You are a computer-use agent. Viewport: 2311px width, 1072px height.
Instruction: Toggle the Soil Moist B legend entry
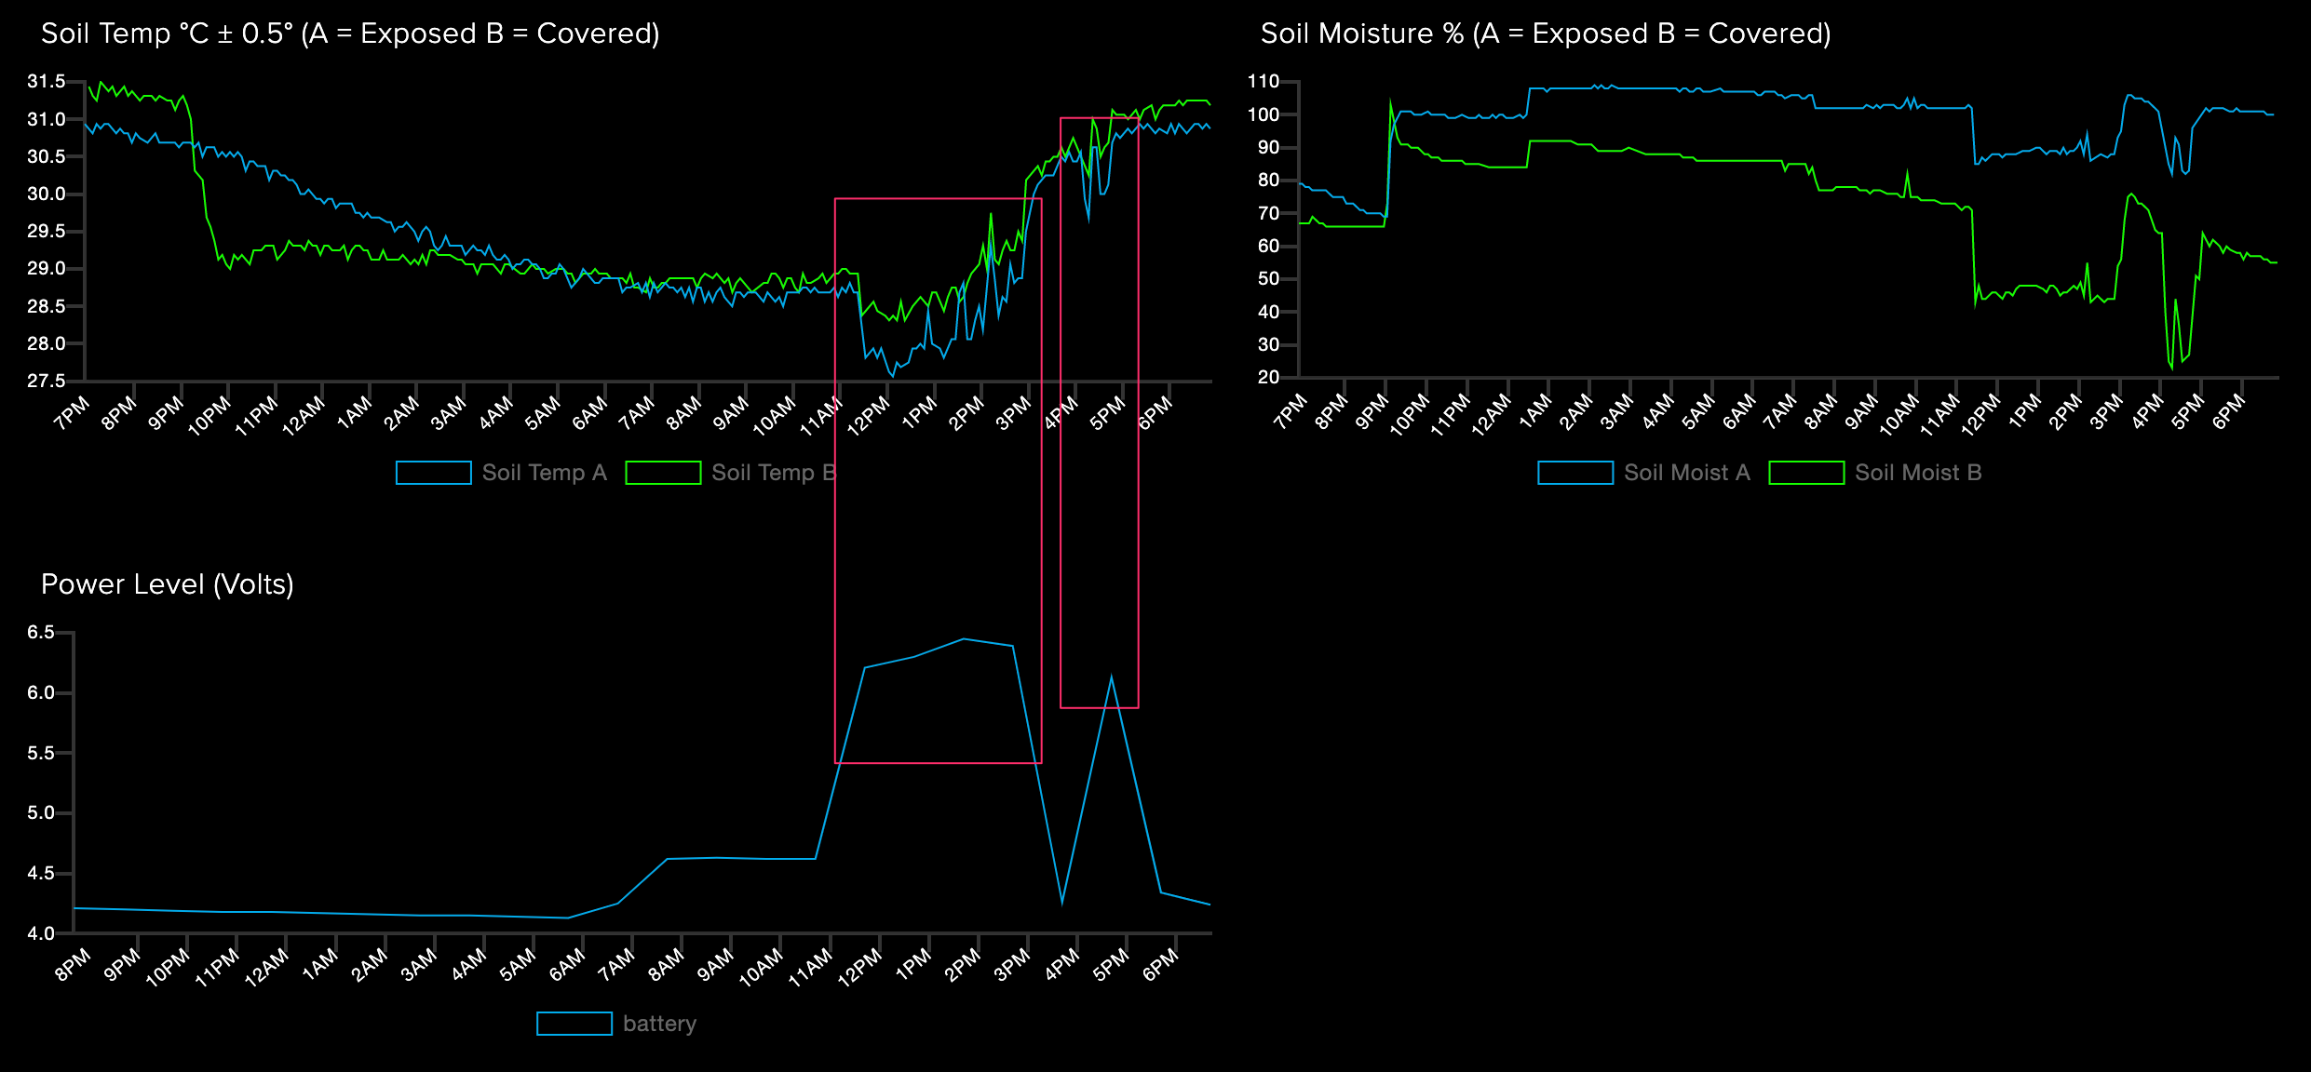(x=1920, y=473)
